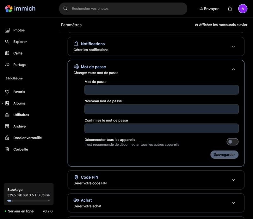The image size is (253, 219).
Task: Click the Archive box icon
Action: (x=7, y=126)
